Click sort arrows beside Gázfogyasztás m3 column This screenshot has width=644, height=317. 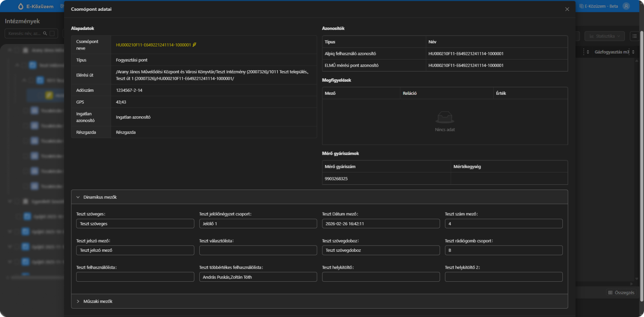click(633, 52)
